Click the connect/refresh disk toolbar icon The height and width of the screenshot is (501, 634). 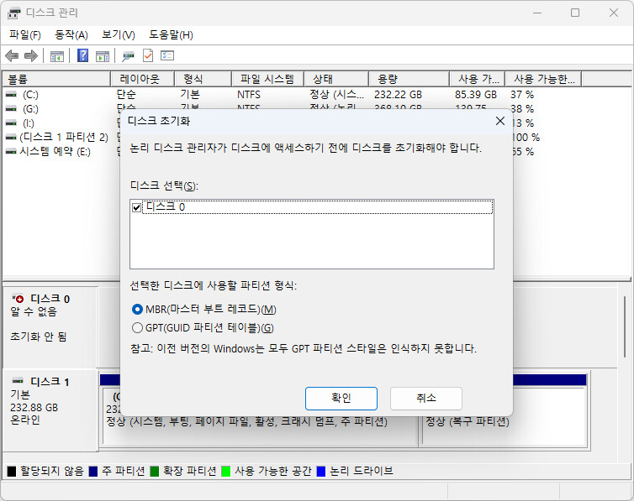pyautogui.click(x=128, y=56)
